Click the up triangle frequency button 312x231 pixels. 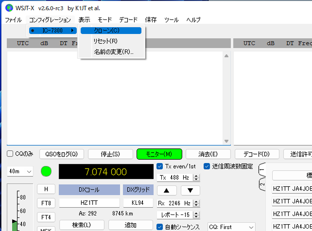pos(167,191)
